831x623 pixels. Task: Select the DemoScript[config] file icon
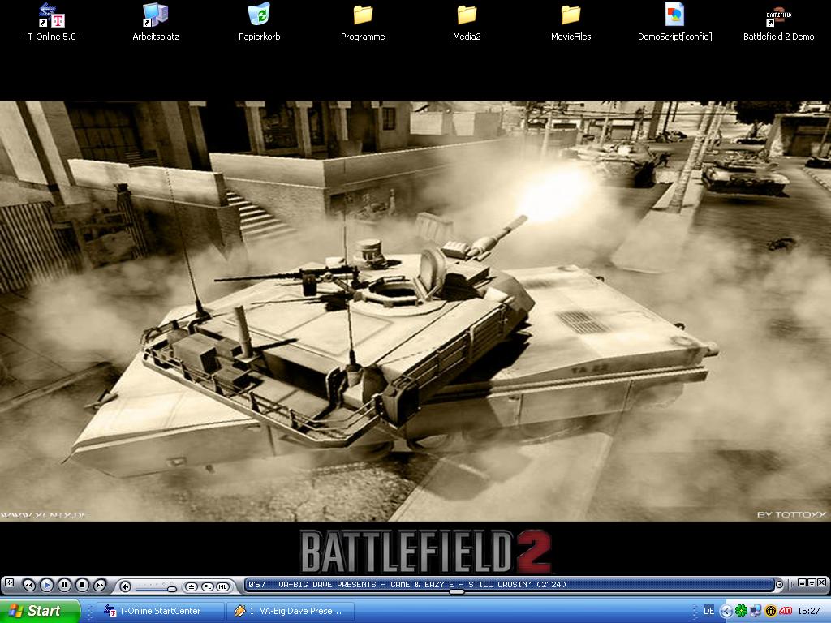674,23
